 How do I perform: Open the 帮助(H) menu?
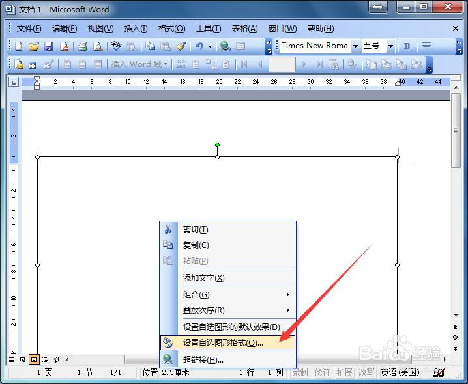click(x=321, y=29)
